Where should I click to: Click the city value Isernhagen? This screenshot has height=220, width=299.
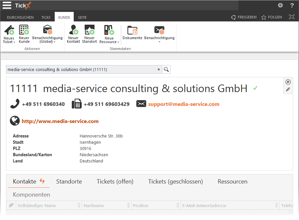point(90,142)
